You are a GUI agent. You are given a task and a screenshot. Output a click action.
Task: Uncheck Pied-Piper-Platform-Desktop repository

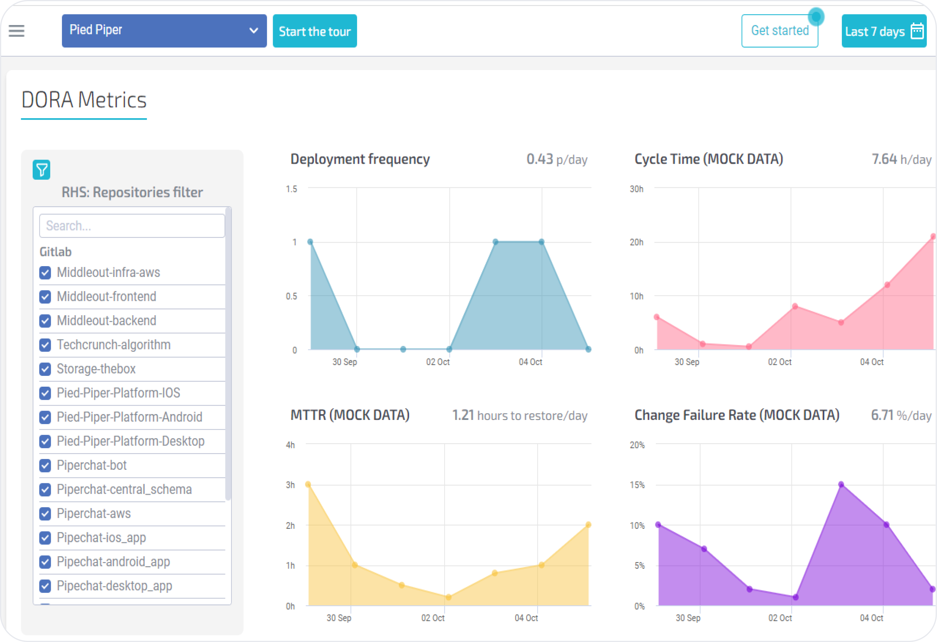45,442
